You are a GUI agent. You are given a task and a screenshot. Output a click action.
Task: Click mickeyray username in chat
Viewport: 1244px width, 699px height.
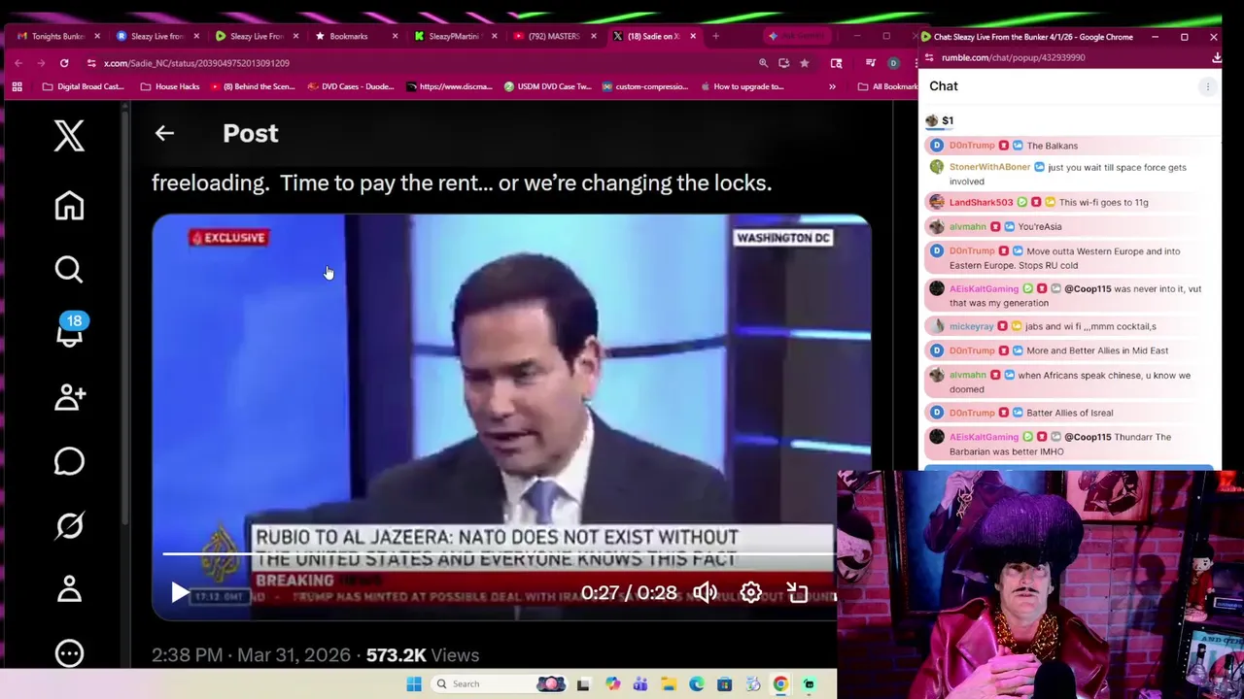click(971, 326)
